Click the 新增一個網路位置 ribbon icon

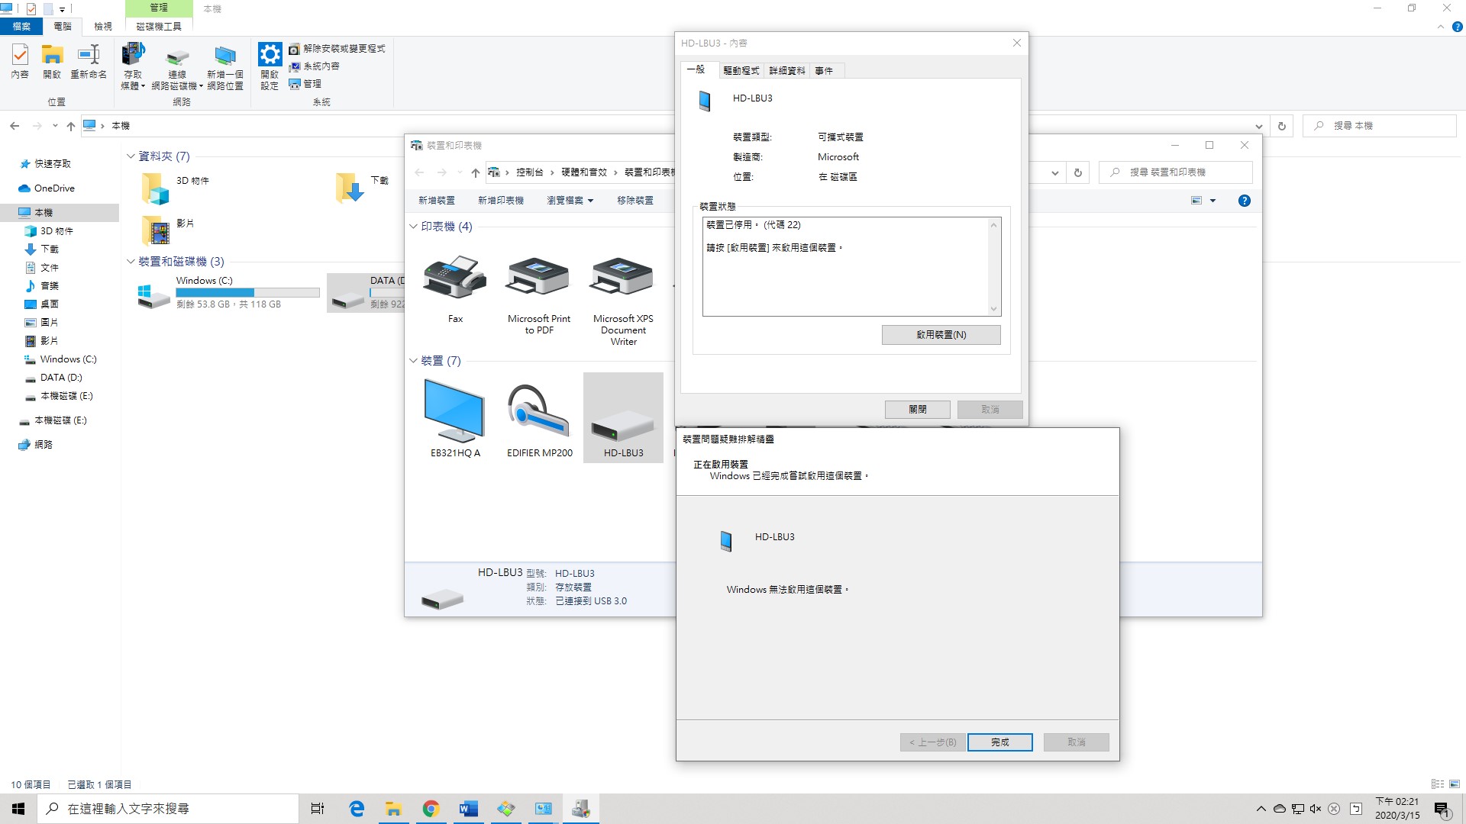[224, 56]
